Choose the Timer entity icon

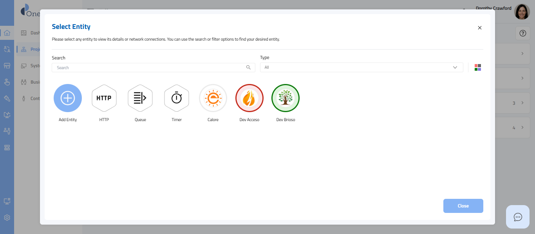pos(177,98)
